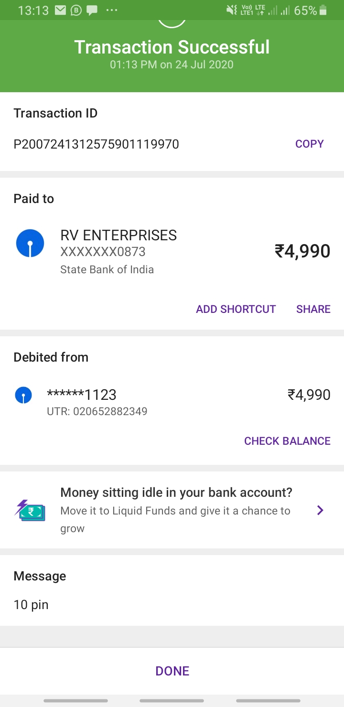Tap the chat bubble notification icon
The height and width of the screenshot is (707, 344).
pyautogui.click(x=92, y=10)
